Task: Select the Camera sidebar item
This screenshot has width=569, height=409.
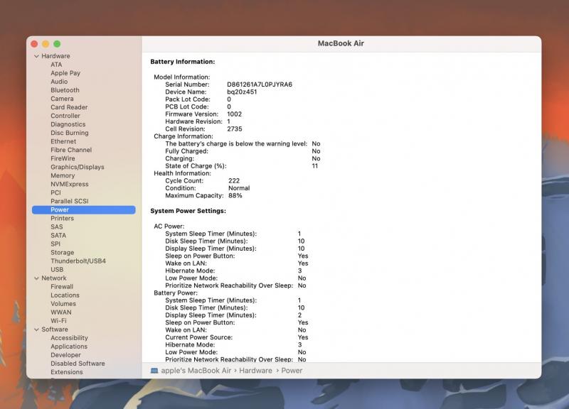Action: click(x=62, y=99)
